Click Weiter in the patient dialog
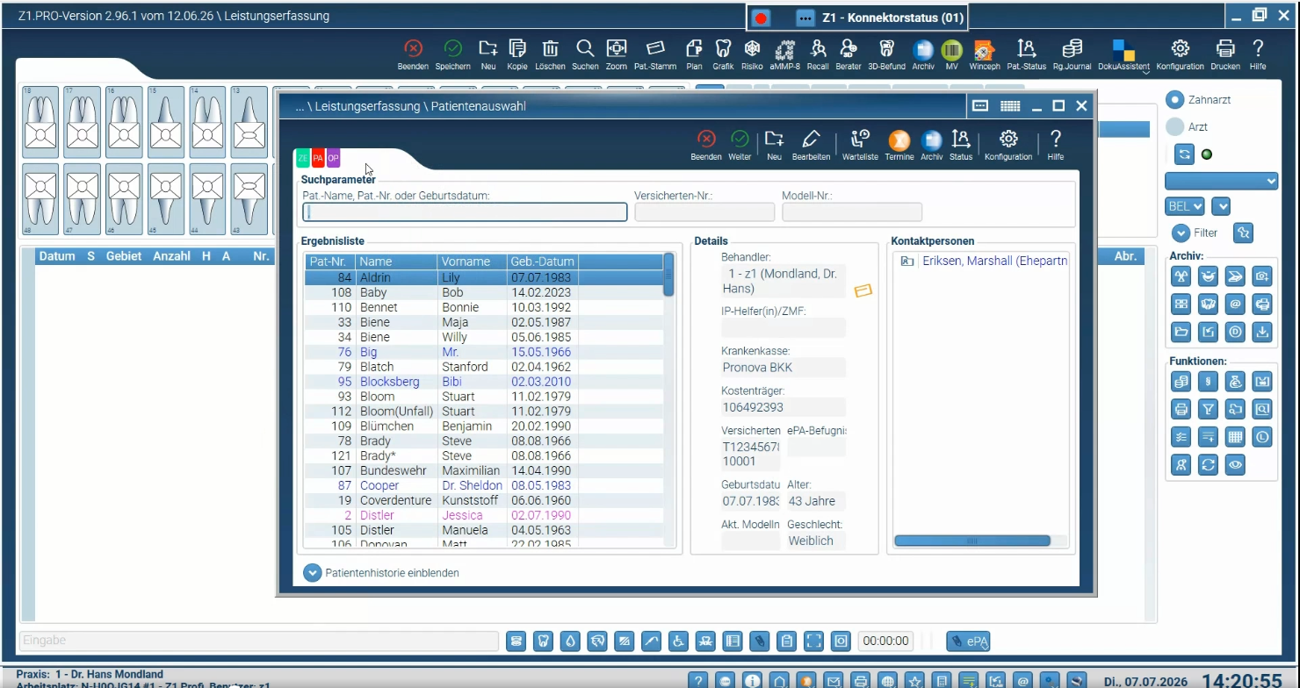 (x=740, y=144)
